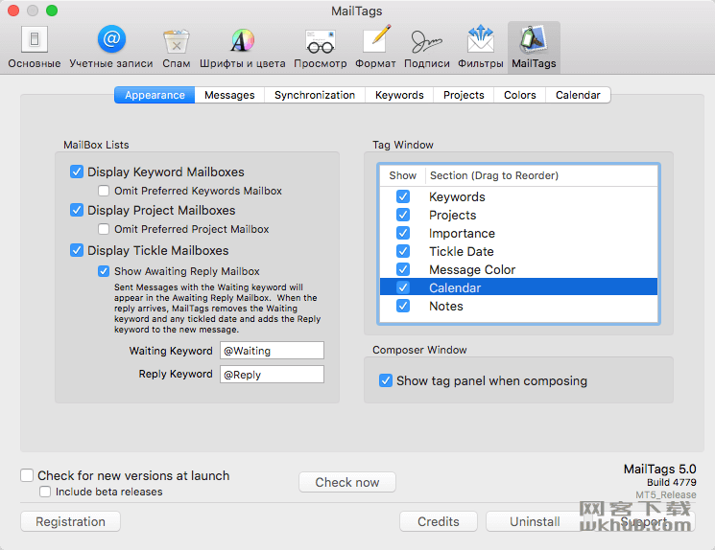This screenshot has width=715, height=550.
Task: Open the Спам junk mail pane
Action: pos(177,47)
